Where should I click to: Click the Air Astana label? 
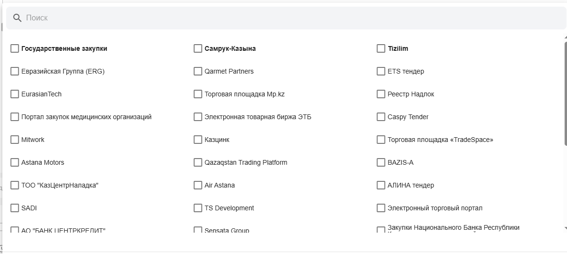point(219,185)
